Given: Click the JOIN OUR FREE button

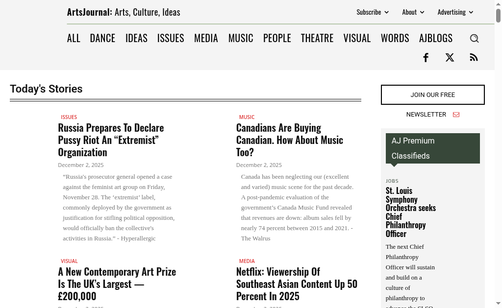Looking at the screenshot, I should coord(432,95).
